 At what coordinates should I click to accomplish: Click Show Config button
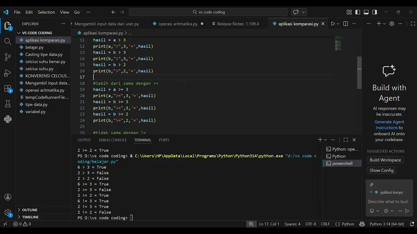click(x=381, y=170)
